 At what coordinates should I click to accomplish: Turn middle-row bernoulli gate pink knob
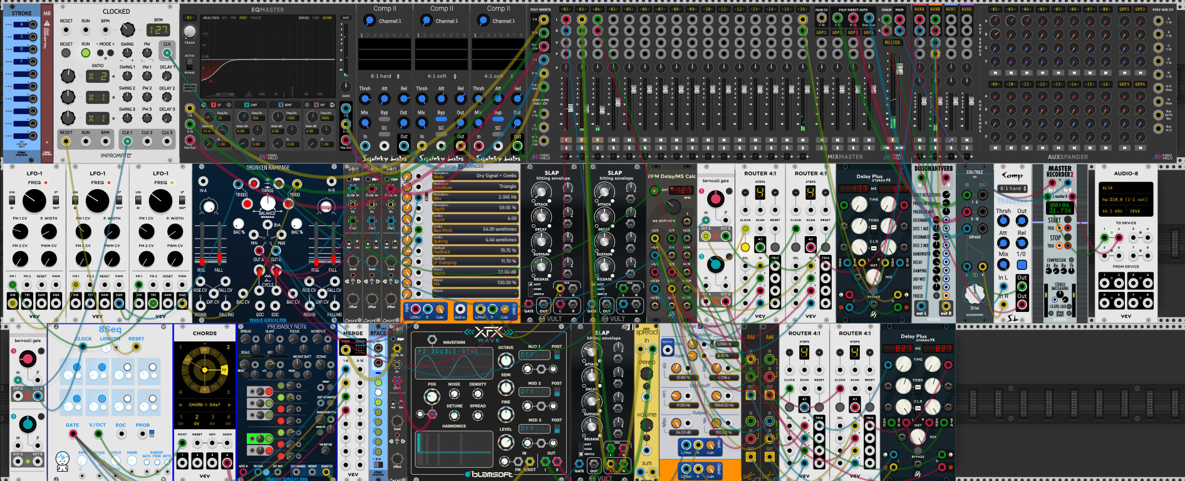pyautogui.click(x=715, y=199)
